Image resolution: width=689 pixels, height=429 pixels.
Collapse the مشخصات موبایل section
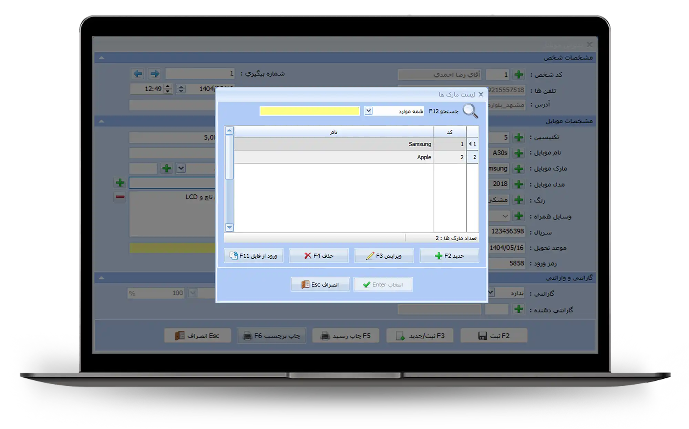(x=101, y=121)
